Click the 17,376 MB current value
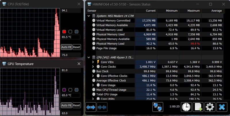The height and width of the screenshot is (116, 230). pos(149,21)
